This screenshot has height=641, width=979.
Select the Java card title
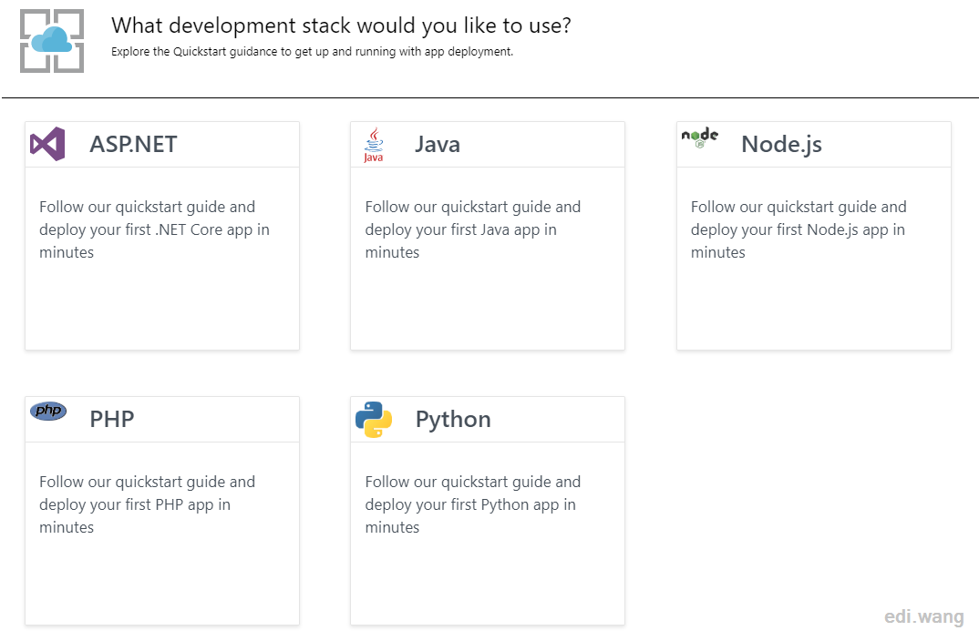(438, 144)
